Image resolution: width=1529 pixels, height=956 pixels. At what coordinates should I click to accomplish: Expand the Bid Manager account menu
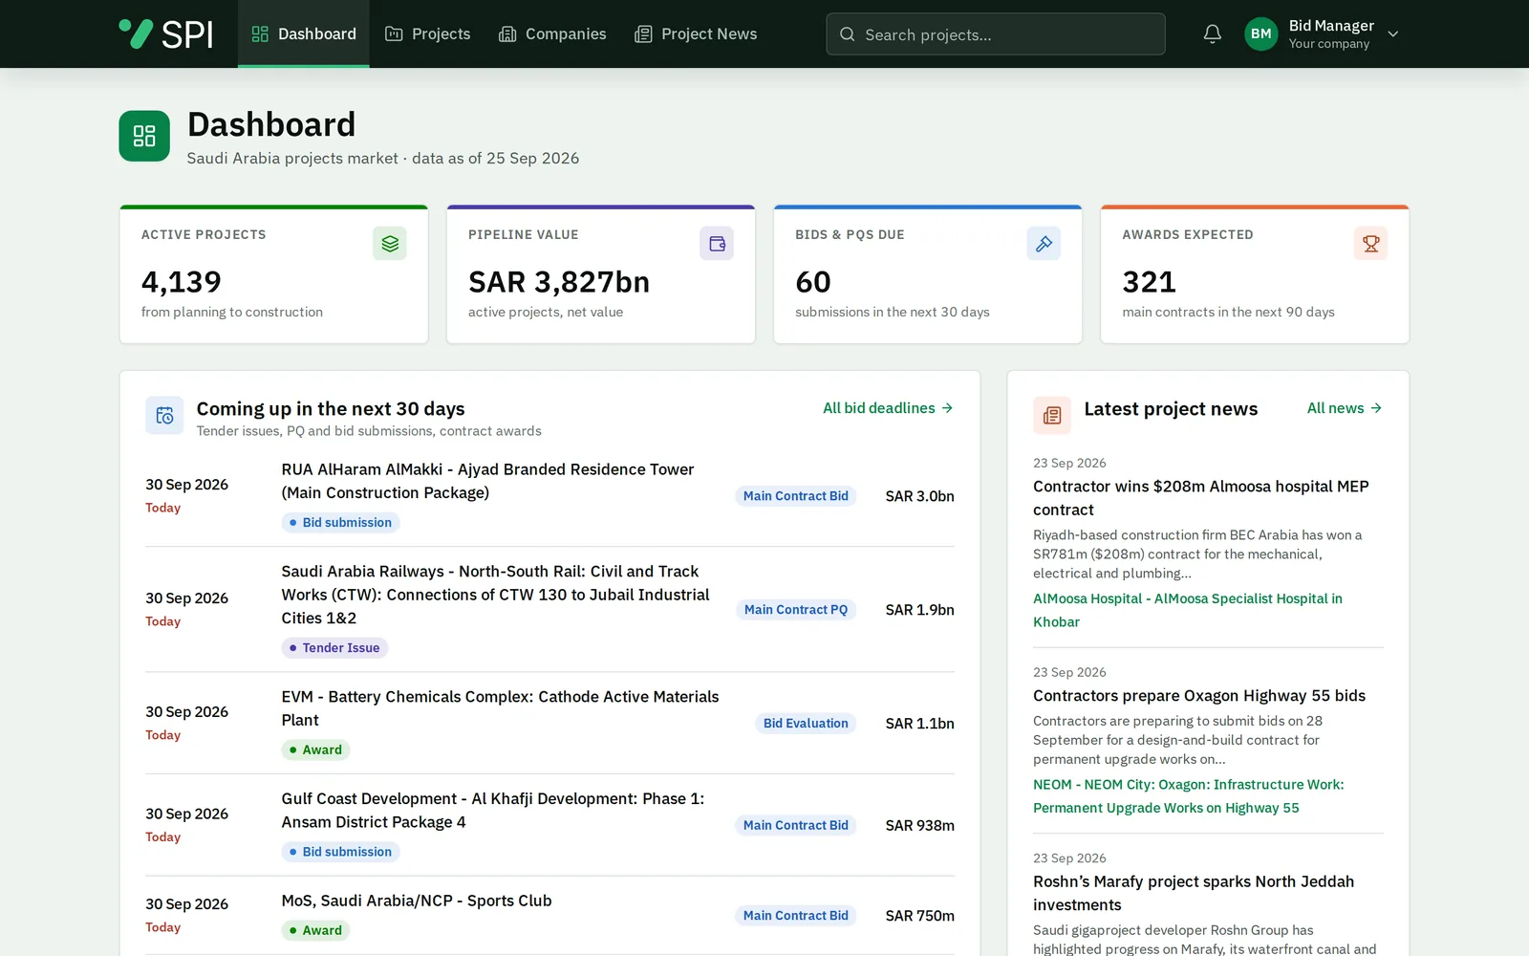coord(1393,34)
